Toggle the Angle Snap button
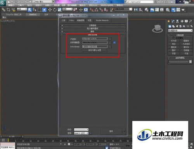Image resolution: width=194 pixels, height=149 pixels. 96,10
